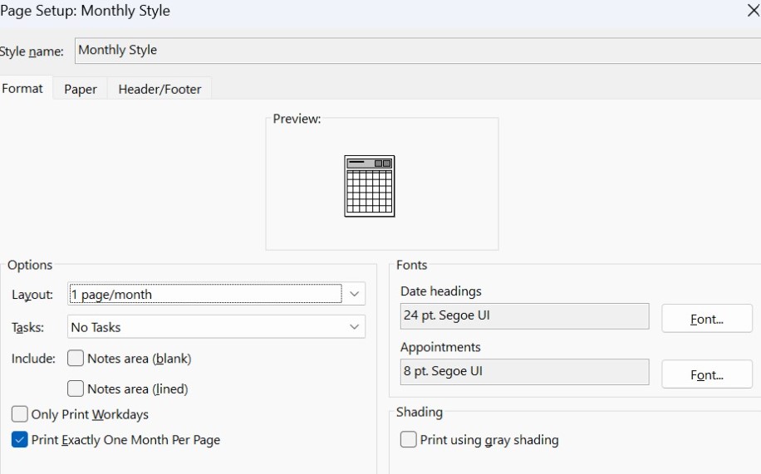Click the monthly calendar preview icon

(369, 186)
